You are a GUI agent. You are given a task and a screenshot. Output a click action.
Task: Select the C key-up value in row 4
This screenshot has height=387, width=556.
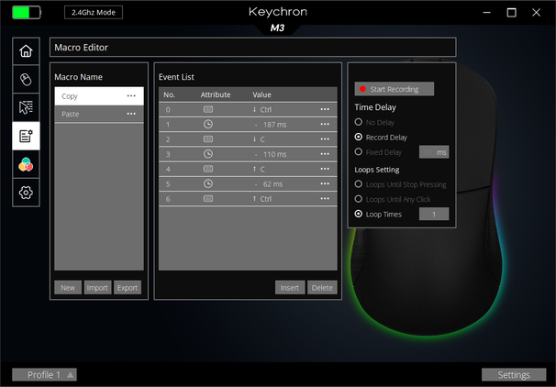259,169
